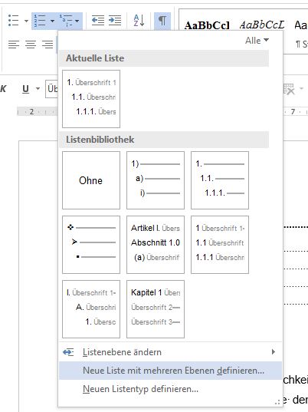Pick the 1) a) i) list style
Image resolution: width=308 pixels, height=412 pixels.
click(156, 180)
